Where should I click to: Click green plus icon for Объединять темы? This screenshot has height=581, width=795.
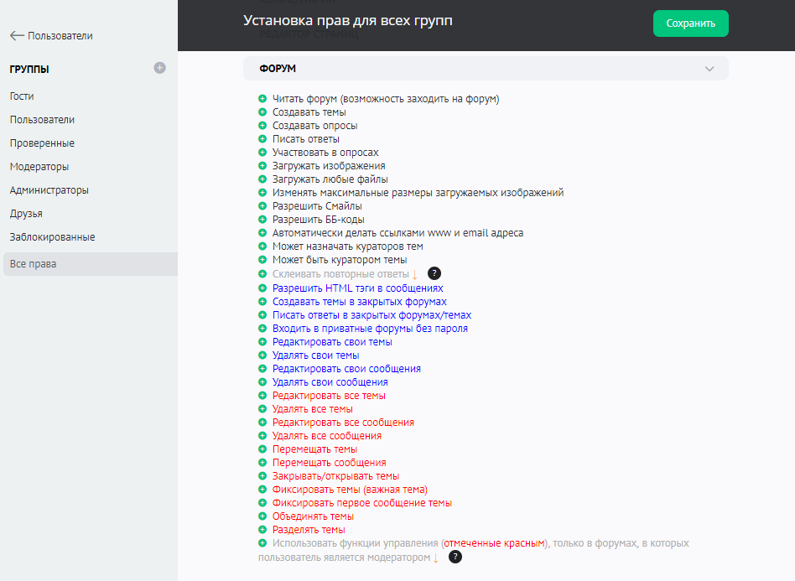[x=262, y=516]
